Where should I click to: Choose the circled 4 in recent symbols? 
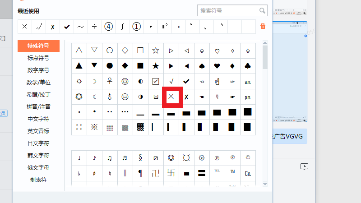coord(108,27)
